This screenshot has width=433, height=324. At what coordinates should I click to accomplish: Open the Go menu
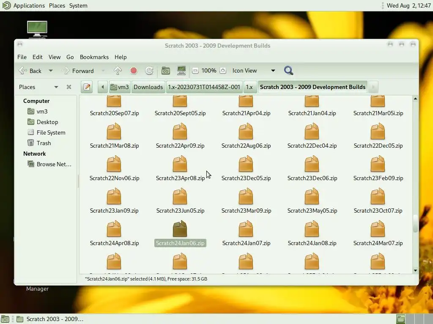pyautogui.click(x=70, y=57)
